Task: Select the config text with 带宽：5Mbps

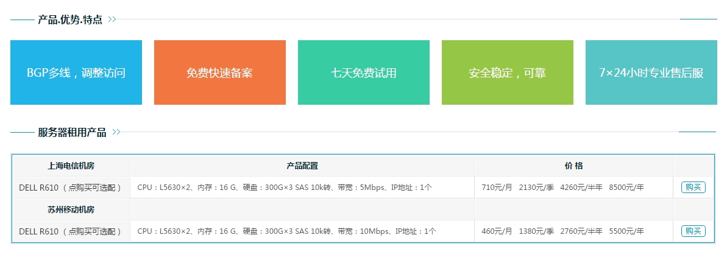Action: pos(285,188)
